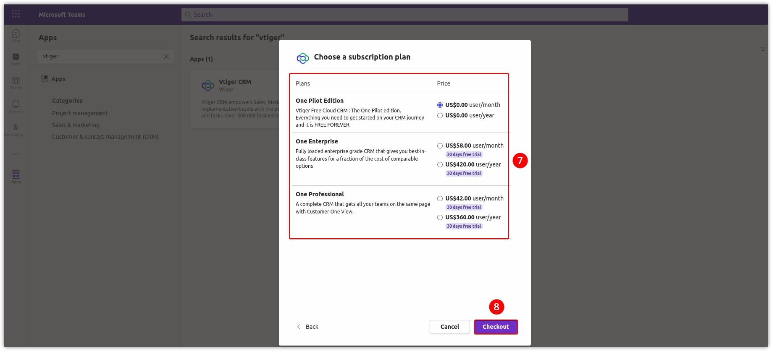Click the Cancel button
This screenshot has height=351, width=772.
pyautogui.click(x=449, y=327)
